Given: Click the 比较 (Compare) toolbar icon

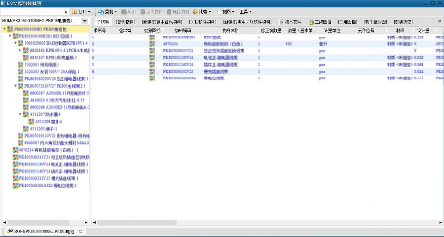Looking at the screenshot, I should pyautogui.click(x=195, y=11).
